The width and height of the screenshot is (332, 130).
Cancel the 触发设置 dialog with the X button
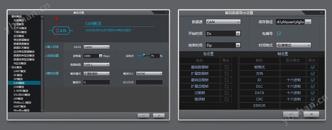click(159, 116)
